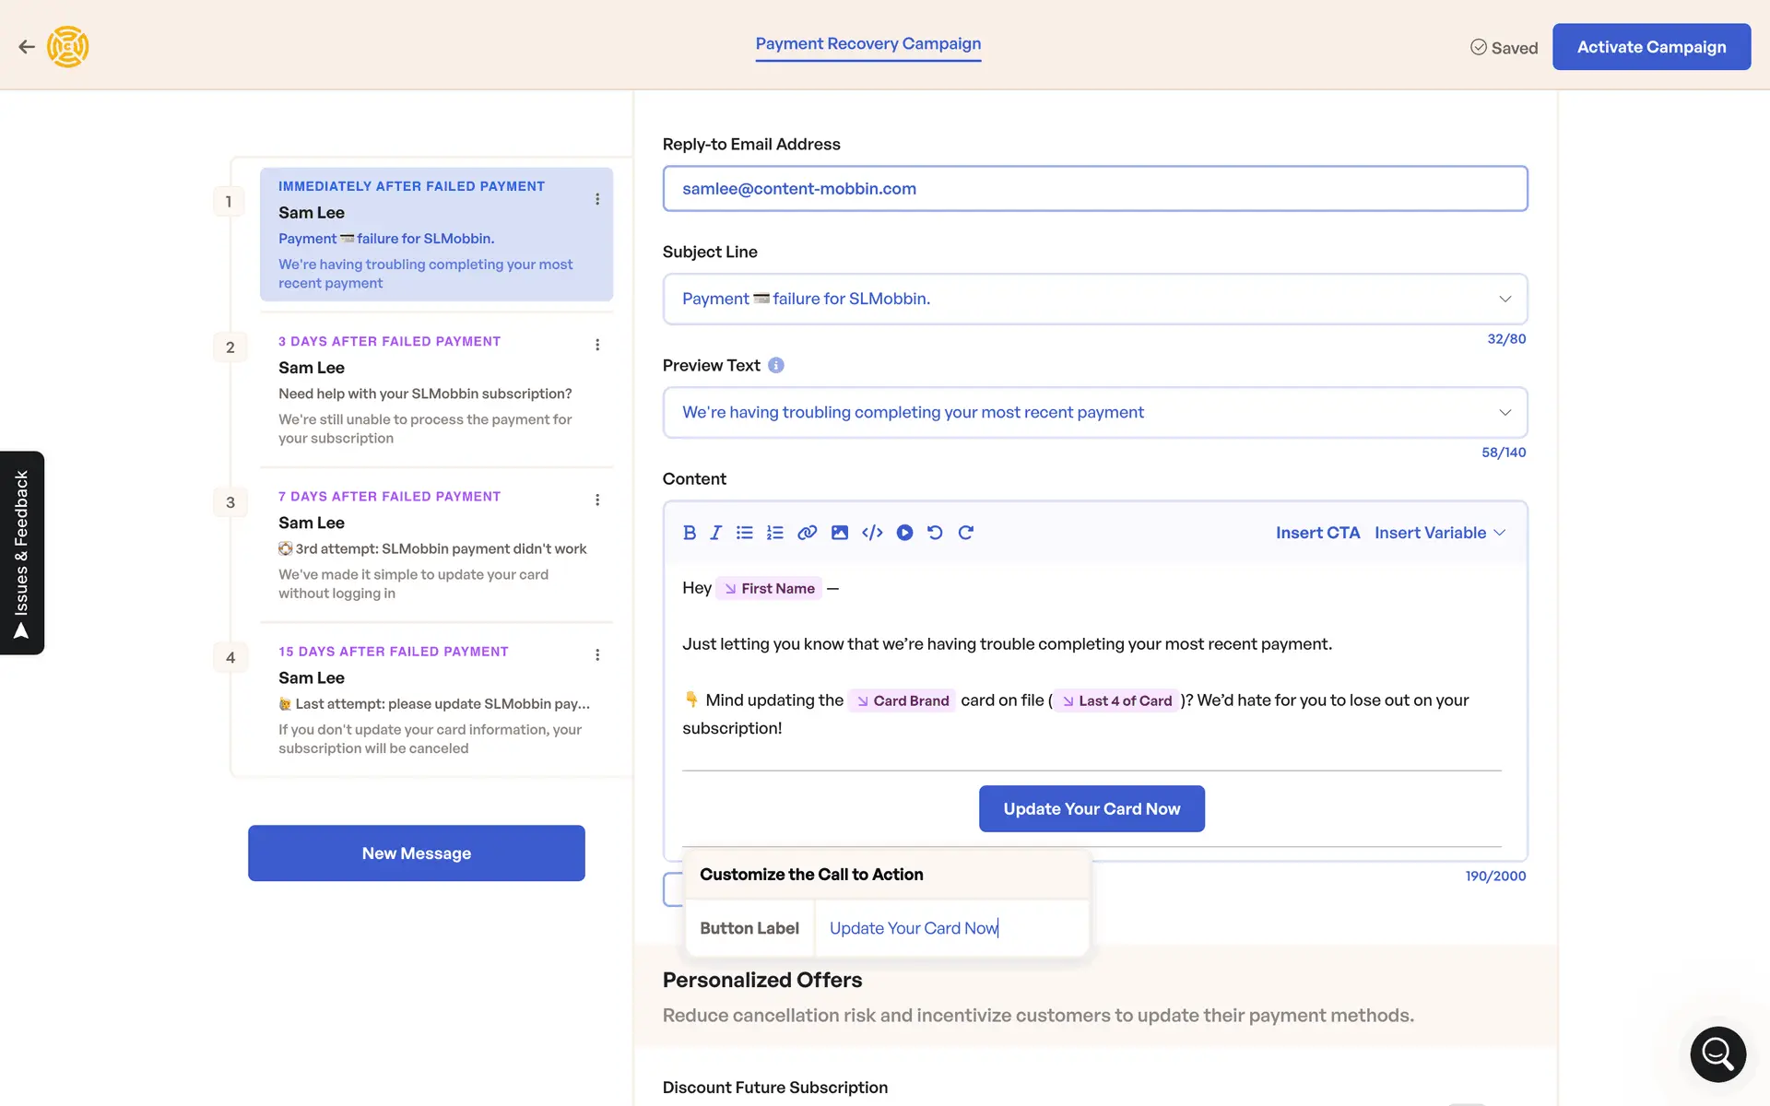This screenshot has height=1106, width=1770.
Task: Open the Insert Variable dropdown
Action: (x=1439, y=533)
